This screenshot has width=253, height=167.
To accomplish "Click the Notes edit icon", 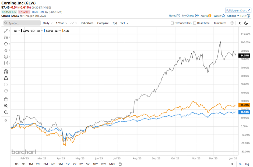I will click(x=178, y=16).
